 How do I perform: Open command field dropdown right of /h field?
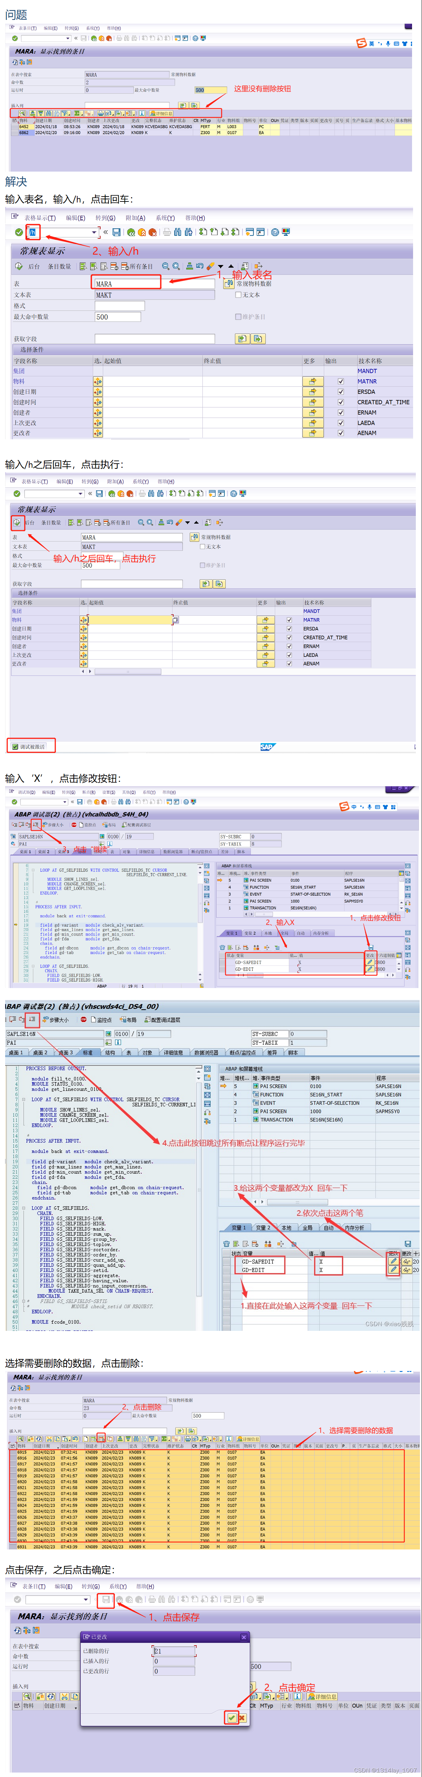pyautogui.click(x=94, y=232)
